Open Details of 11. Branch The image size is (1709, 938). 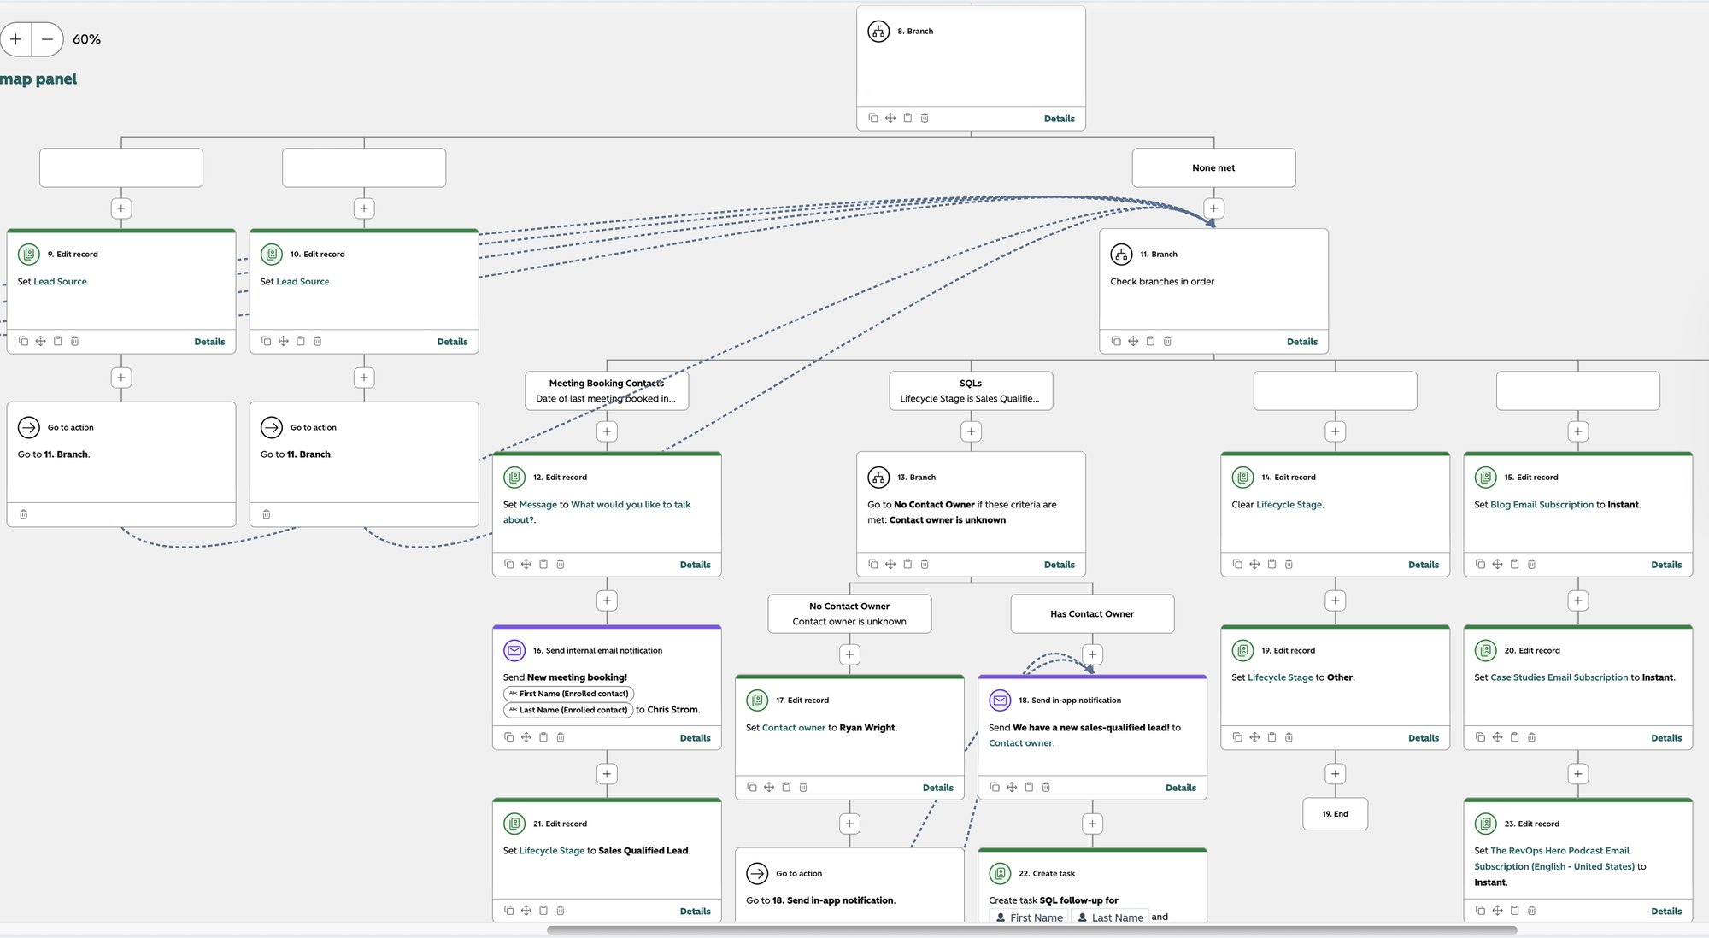[x=1302, y=342]
